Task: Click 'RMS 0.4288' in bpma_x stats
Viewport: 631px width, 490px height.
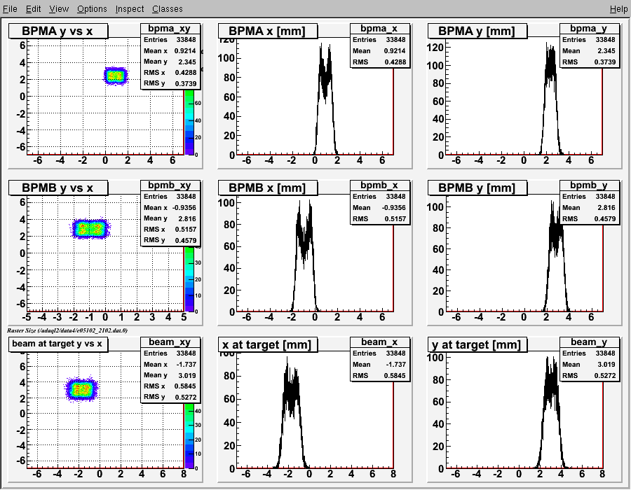Action: tap(379, 62)
